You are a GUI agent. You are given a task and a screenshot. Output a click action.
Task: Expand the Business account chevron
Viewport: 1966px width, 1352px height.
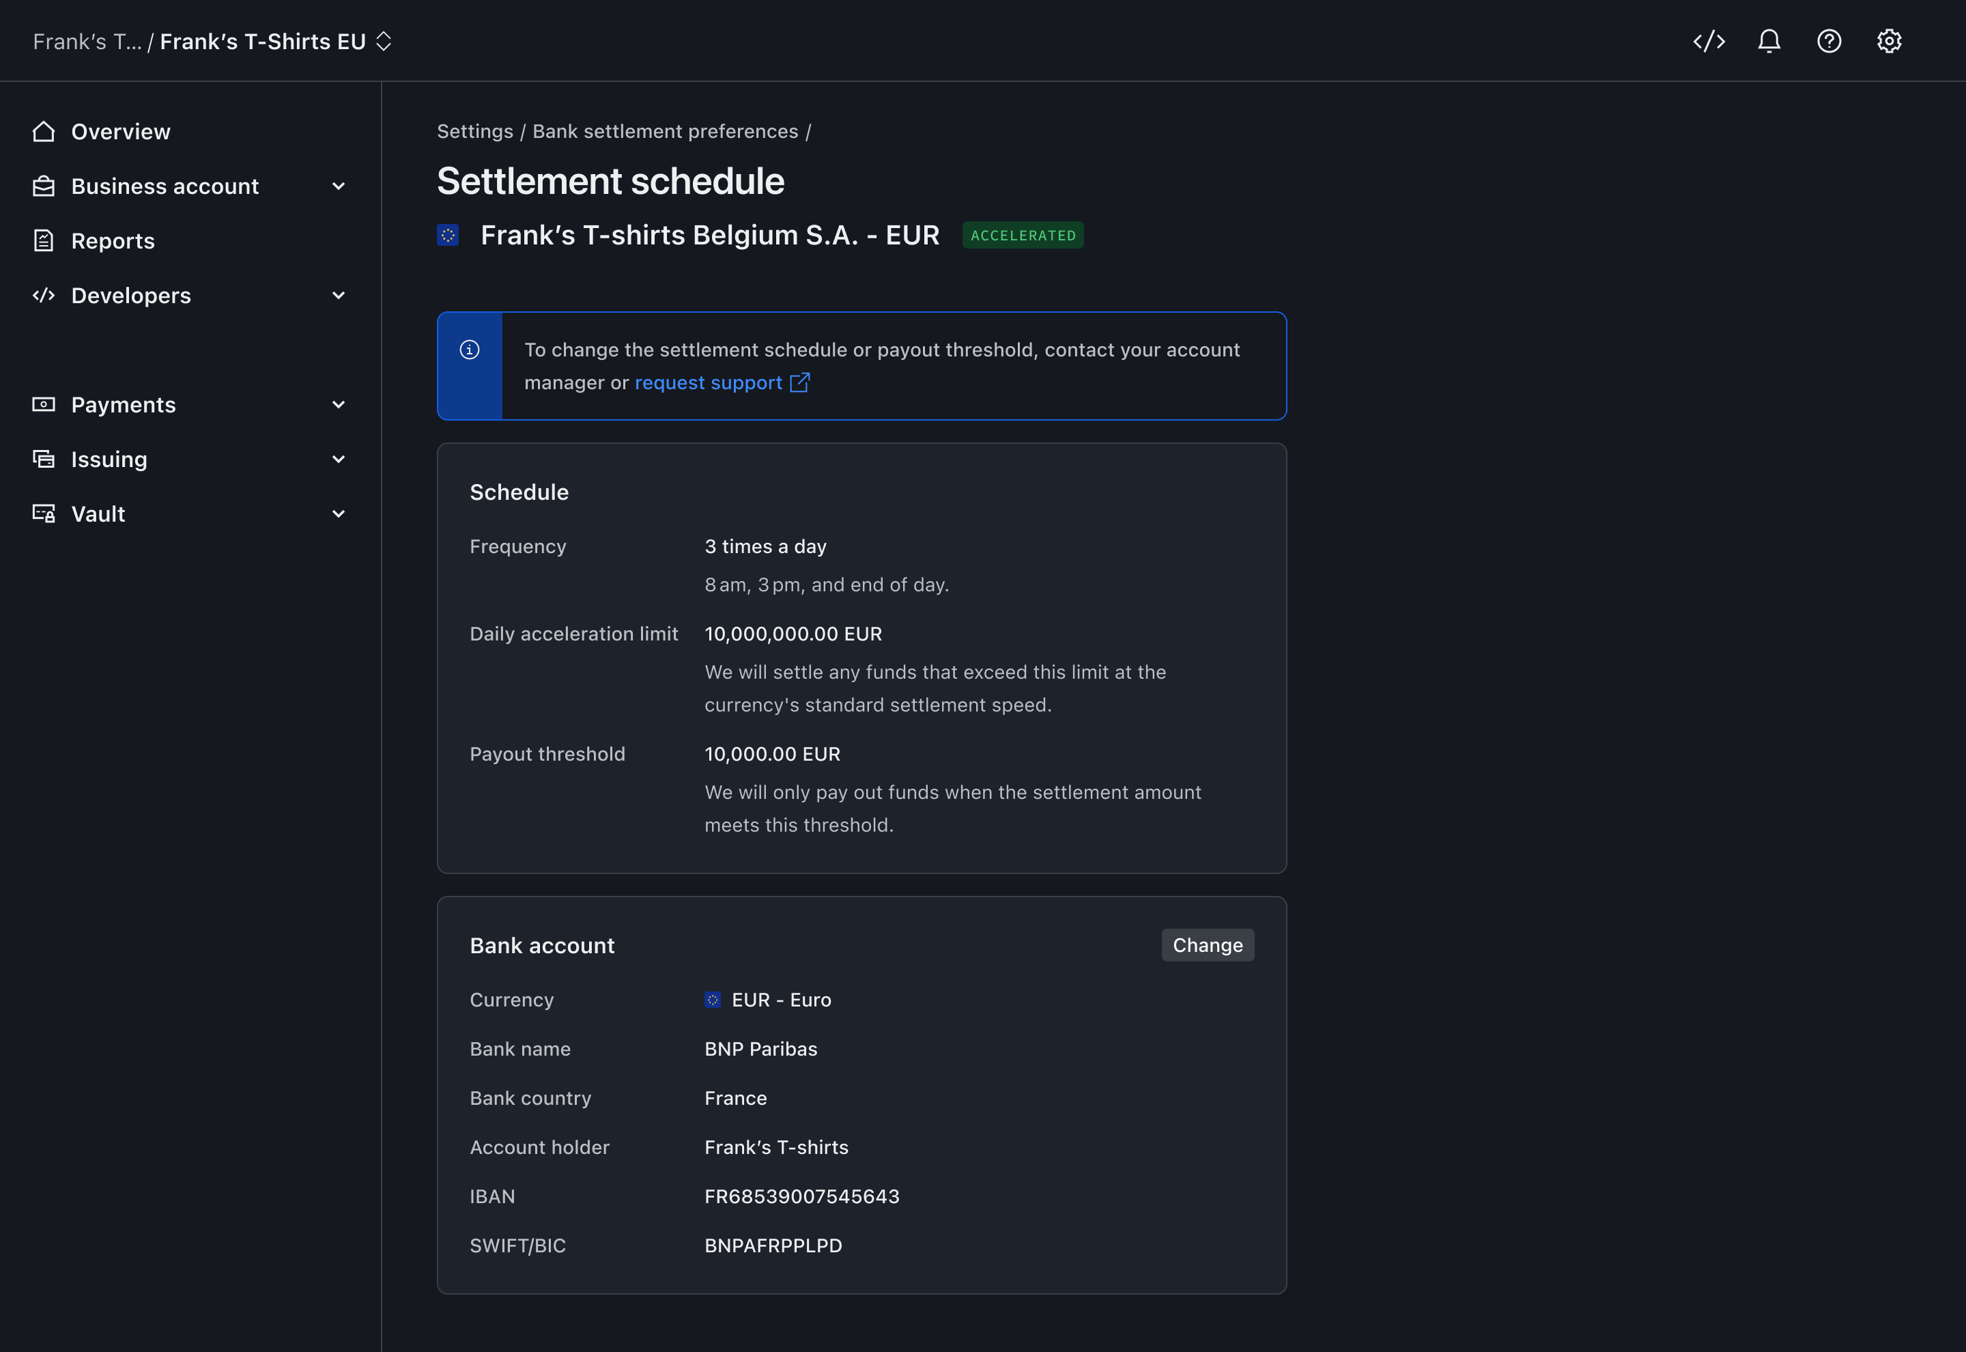coord(339,186)
